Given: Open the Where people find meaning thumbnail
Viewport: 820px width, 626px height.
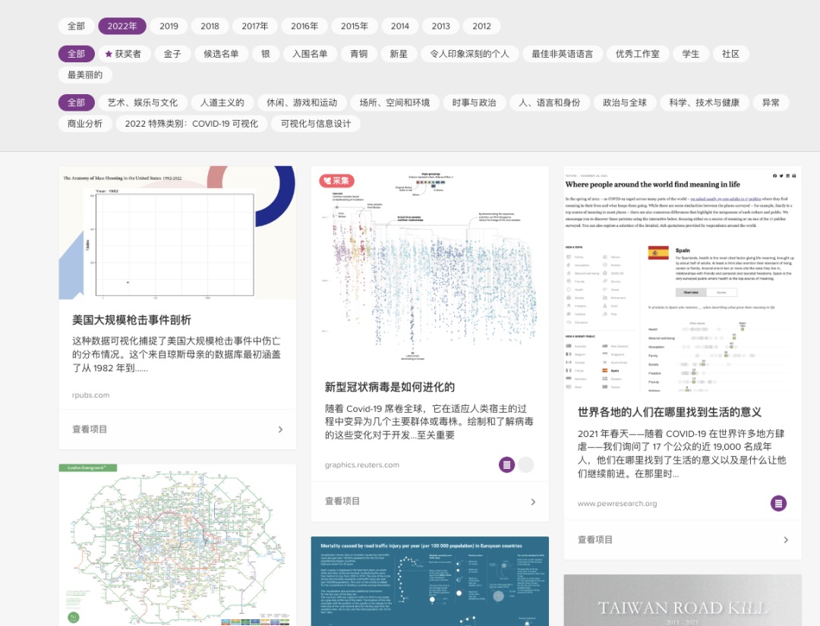Looking at the screenshot, I should (x=683, y=279).
